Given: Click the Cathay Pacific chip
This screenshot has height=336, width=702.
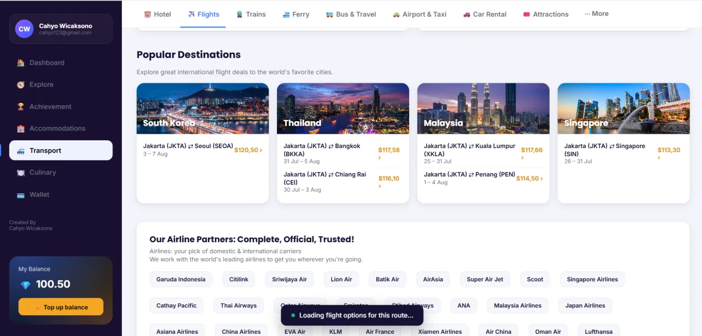Looking at the screenshot, I should [177, 306].
